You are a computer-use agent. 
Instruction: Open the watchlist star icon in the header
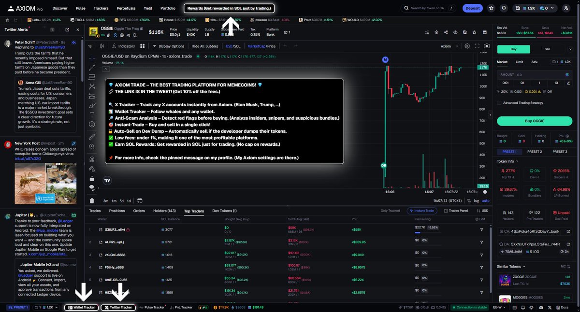click(x=492, y=8)
